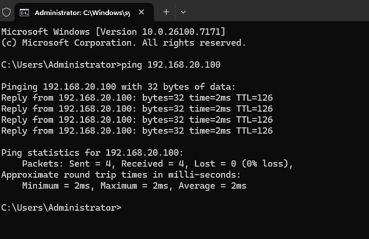Close the Administrator command prompt tab
369x239 pixels.
141,12
